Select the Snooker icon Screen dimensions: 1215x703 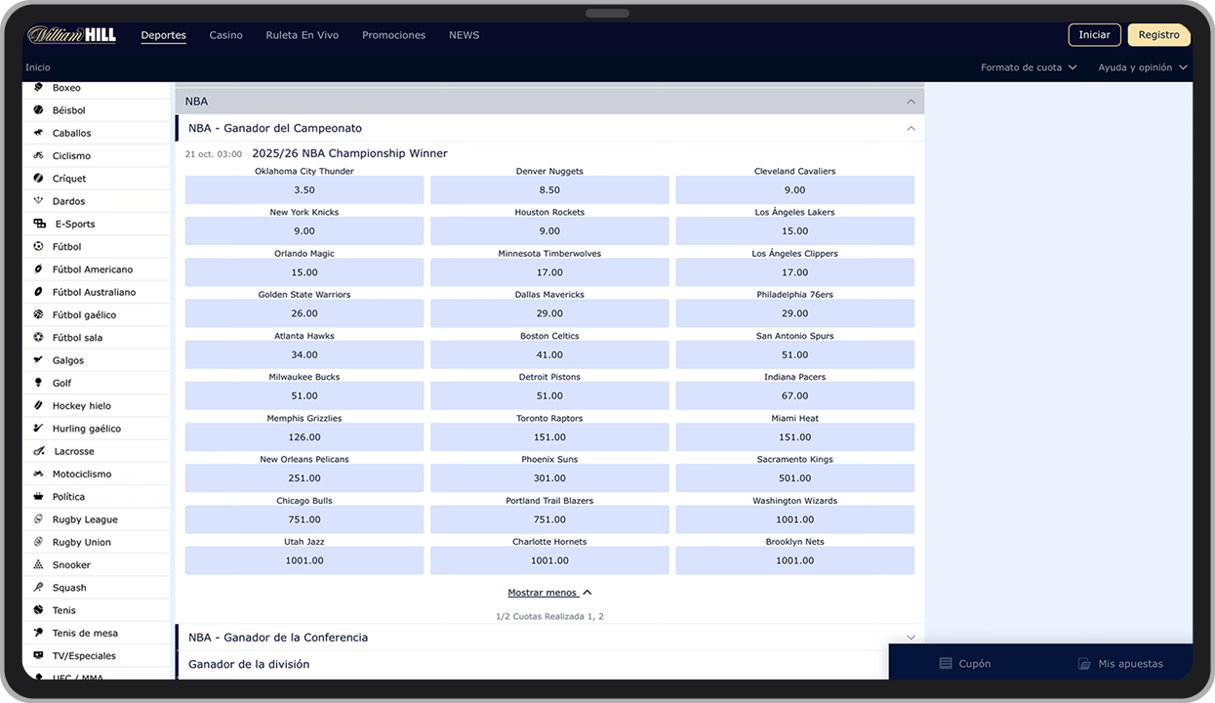(39, 565)
